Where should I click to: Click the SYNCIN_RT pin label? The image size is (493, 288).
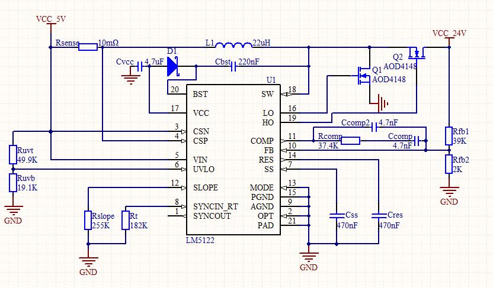tap(216, 207)
